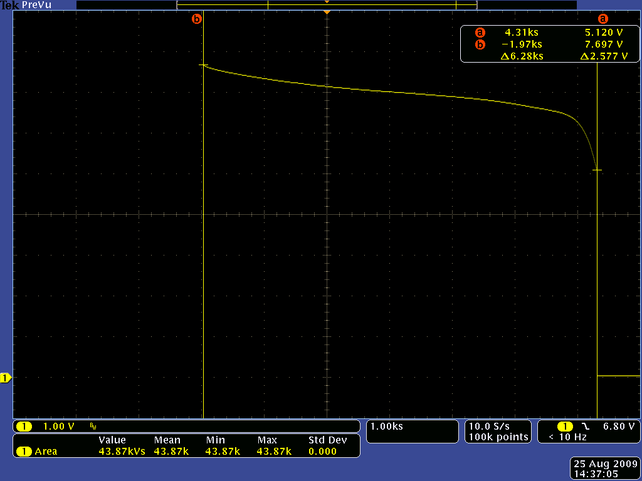Click cursor 'b' icon in readout box
Image resolution: width=642 pixels, height=481 pixels.
tap(480, 44)
